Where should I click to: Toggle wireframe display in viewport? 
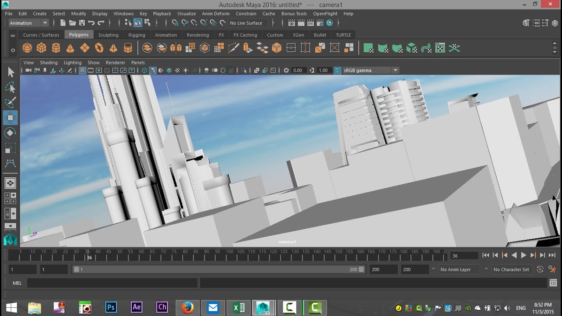coord(144,70)
